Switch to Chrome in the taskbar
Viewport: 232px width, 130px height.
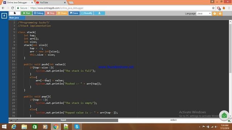pos(56,127)
